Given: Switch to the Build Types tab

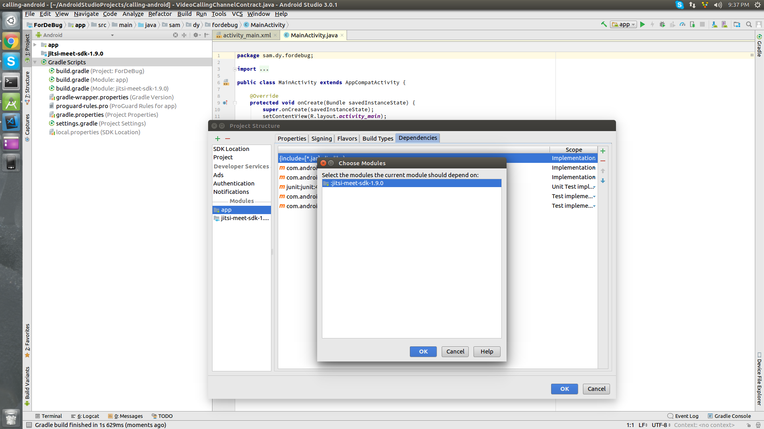Looking at the screenshot, I should 377,138.
